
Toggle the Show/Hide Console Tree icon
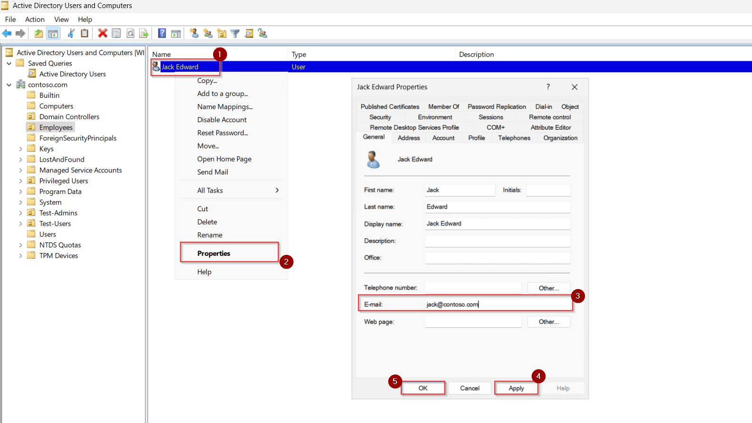(53, 33)
